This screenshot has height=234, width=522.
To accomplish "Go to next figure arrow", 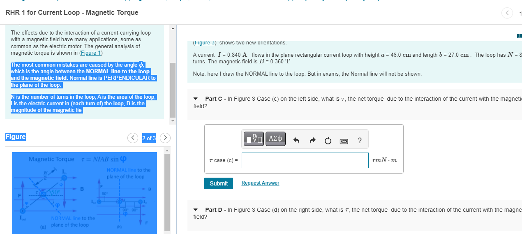I will pyautogui.click(x=164, y=138).
